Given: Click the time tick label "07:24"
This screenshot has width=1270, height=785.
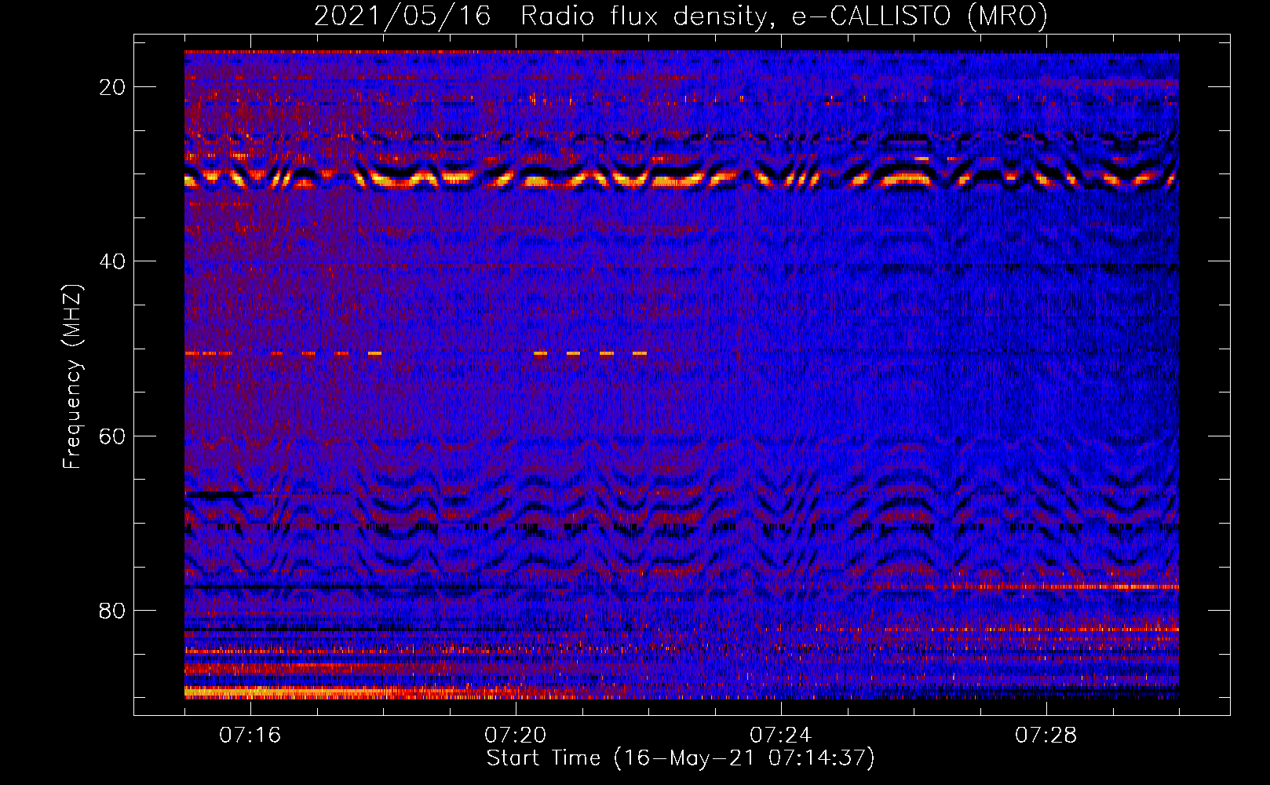Looking at the screenshot, I should 781,736.
